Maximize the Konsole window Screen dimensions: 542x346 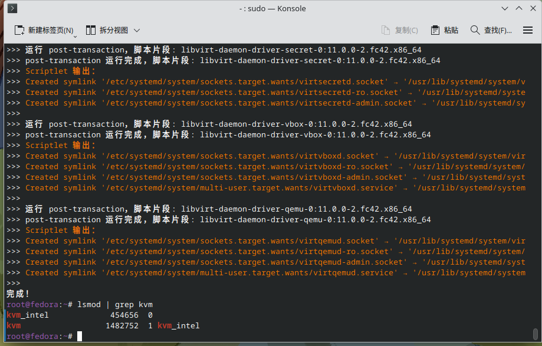tap(519, 8)
